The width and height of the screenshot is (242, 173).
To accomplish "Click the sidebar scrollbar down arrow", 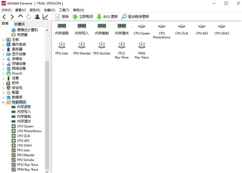I will click(x=47, y=171).
